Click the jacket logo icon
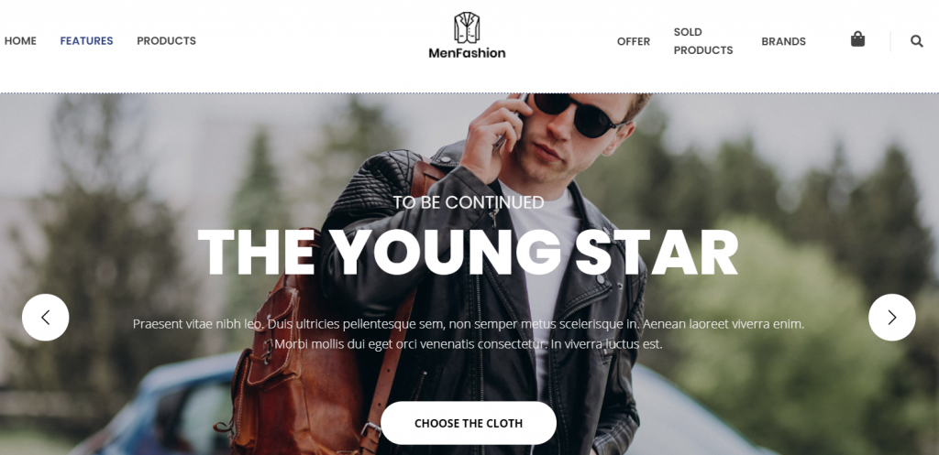This screenshot has height=455, width=939. click(467, 27)
